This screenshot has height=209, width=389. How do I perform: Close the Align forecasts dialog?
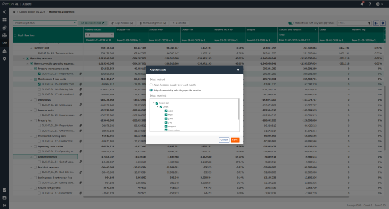[x=237, y=70]
